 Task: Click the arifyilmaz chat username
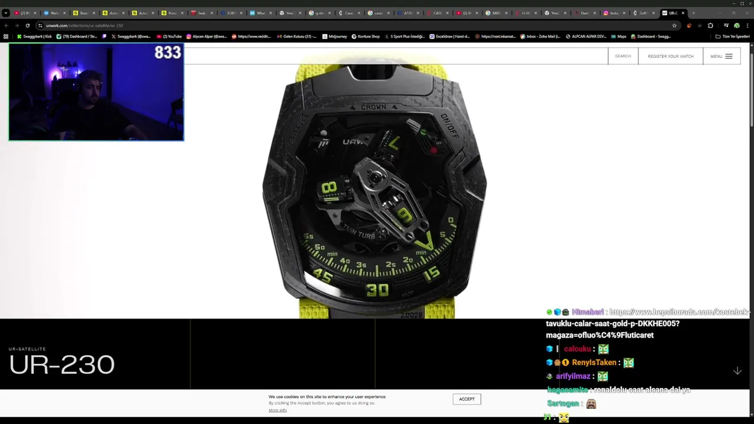(x=573, y=376)
